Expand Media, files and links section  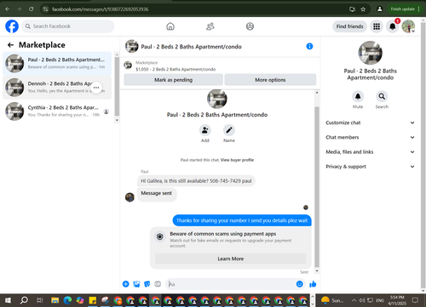pos(371,152)
